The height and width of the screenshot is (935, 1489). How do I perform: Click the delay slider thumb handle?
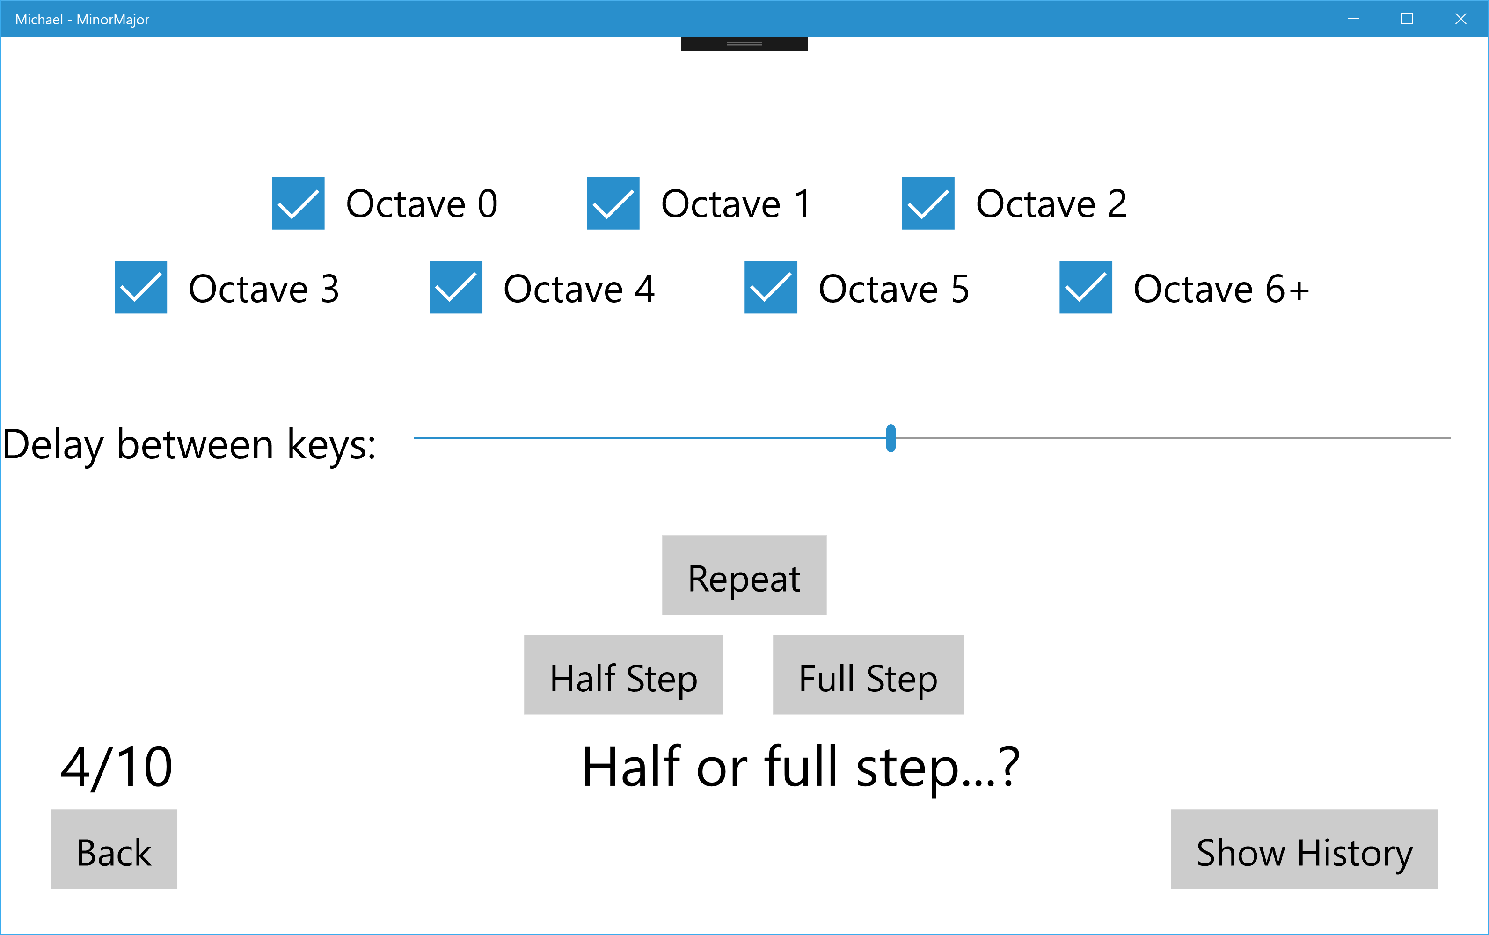(890, 438)
